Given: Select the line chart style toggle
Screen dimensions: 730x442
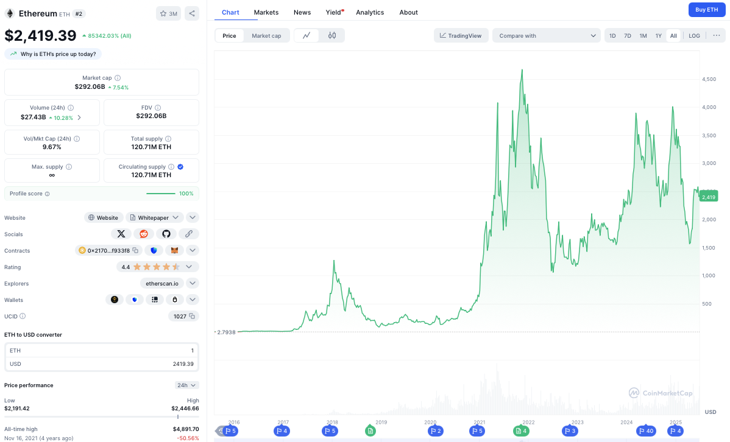Looking at the screenshot, I should [x=307, y=35].
